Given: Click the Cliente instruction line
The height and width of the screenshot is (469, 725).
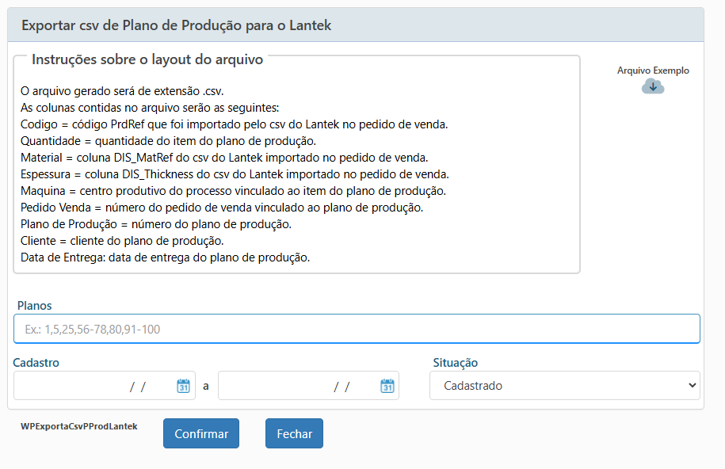Looking at the screenshot, I should click(122, 241).
